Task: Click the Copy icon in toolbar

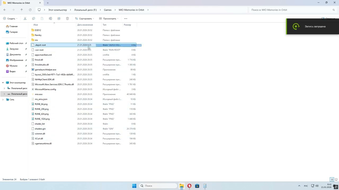Action: (x=33, y=18)
